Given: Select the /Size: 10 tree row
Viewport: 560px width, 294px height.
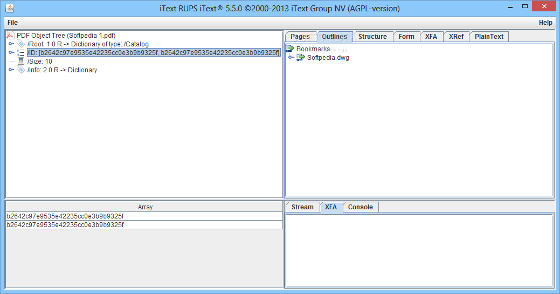Looking at the screenshot, I should tap(40, 61).
